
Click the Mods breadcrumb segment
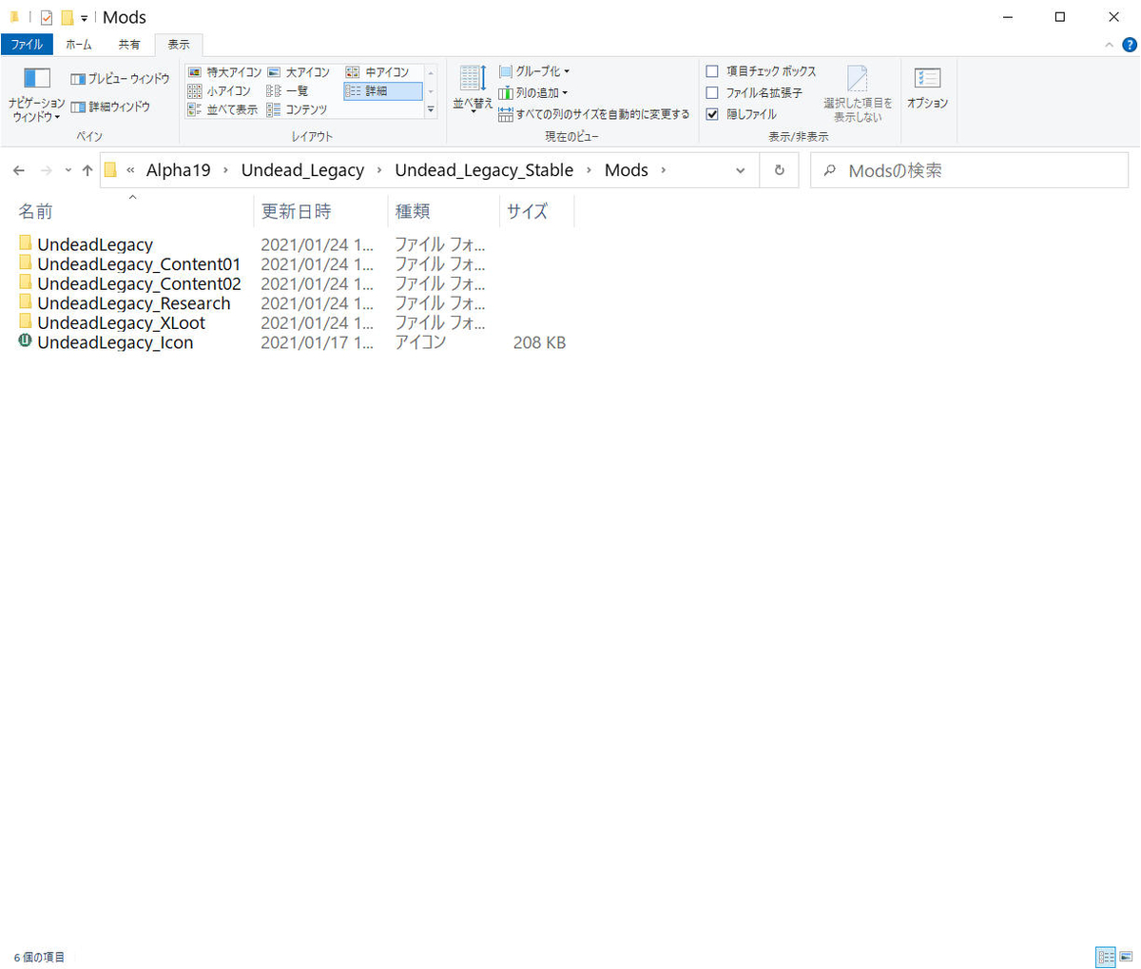tap(627, 170)
